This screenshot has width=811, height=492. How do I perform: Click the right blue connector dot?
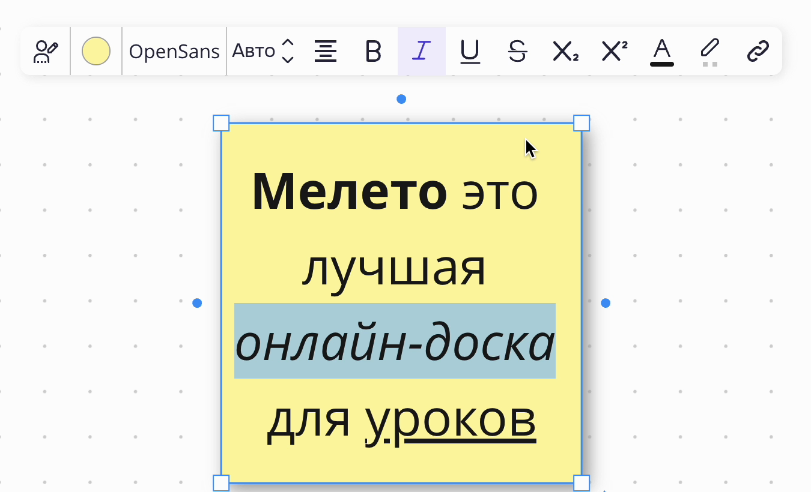(x=606, y=303)
